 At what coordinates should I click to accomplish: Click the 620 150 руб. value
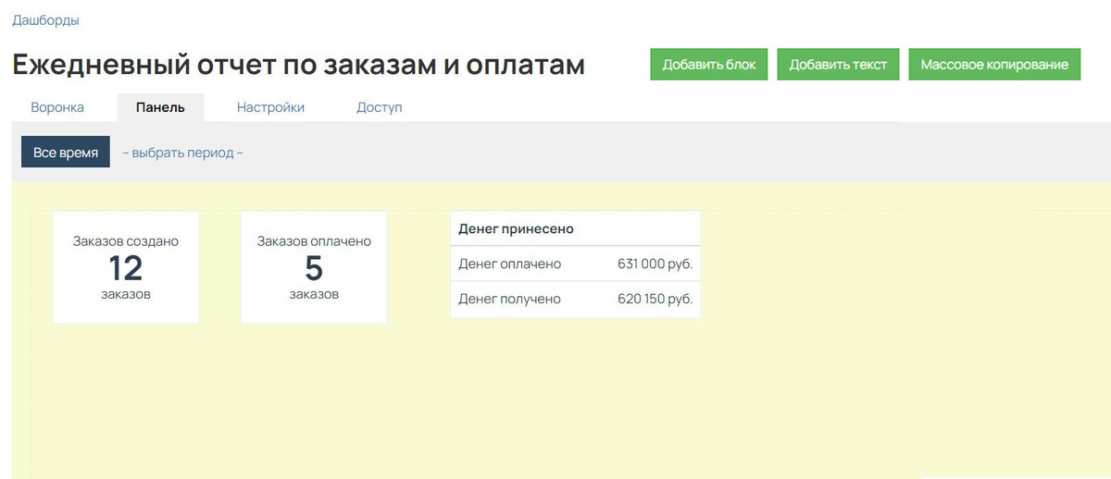pyautogui.click(x=655, y=300)
